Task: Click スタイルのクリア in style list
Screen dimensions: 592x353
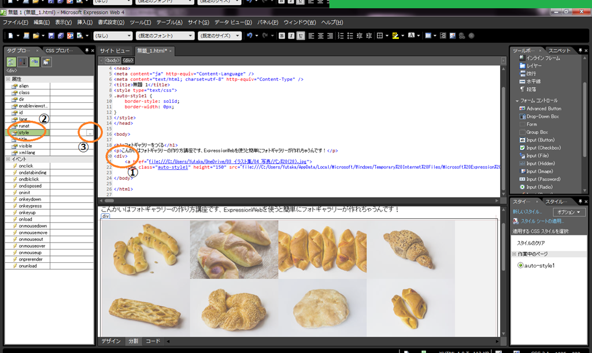Action: (x=531, y=243)
